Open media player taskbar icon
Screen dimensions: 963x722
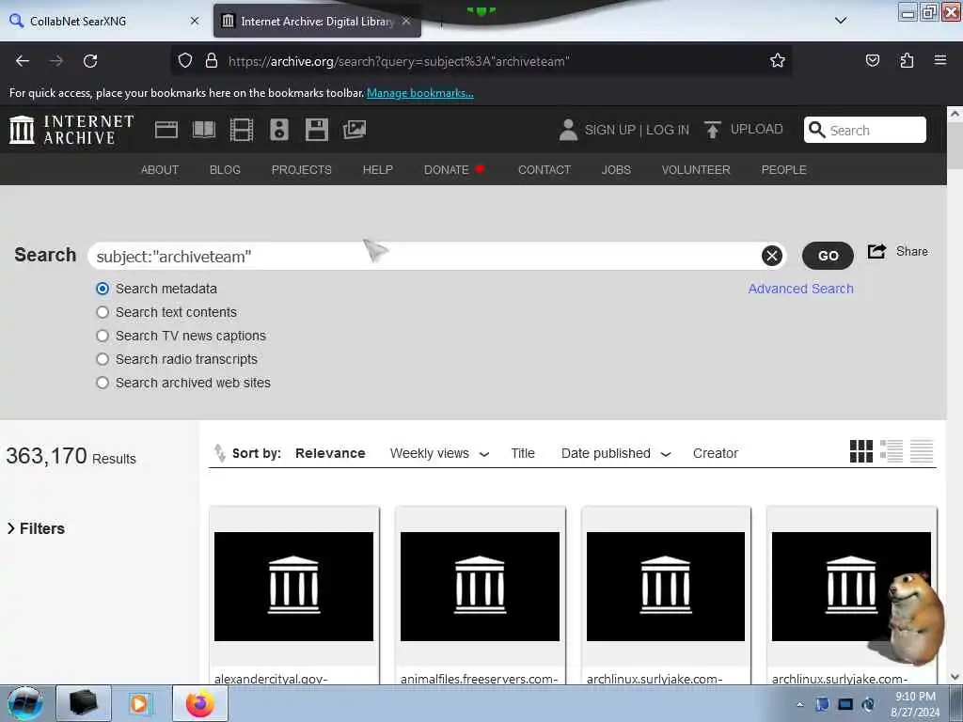[141, 703]
